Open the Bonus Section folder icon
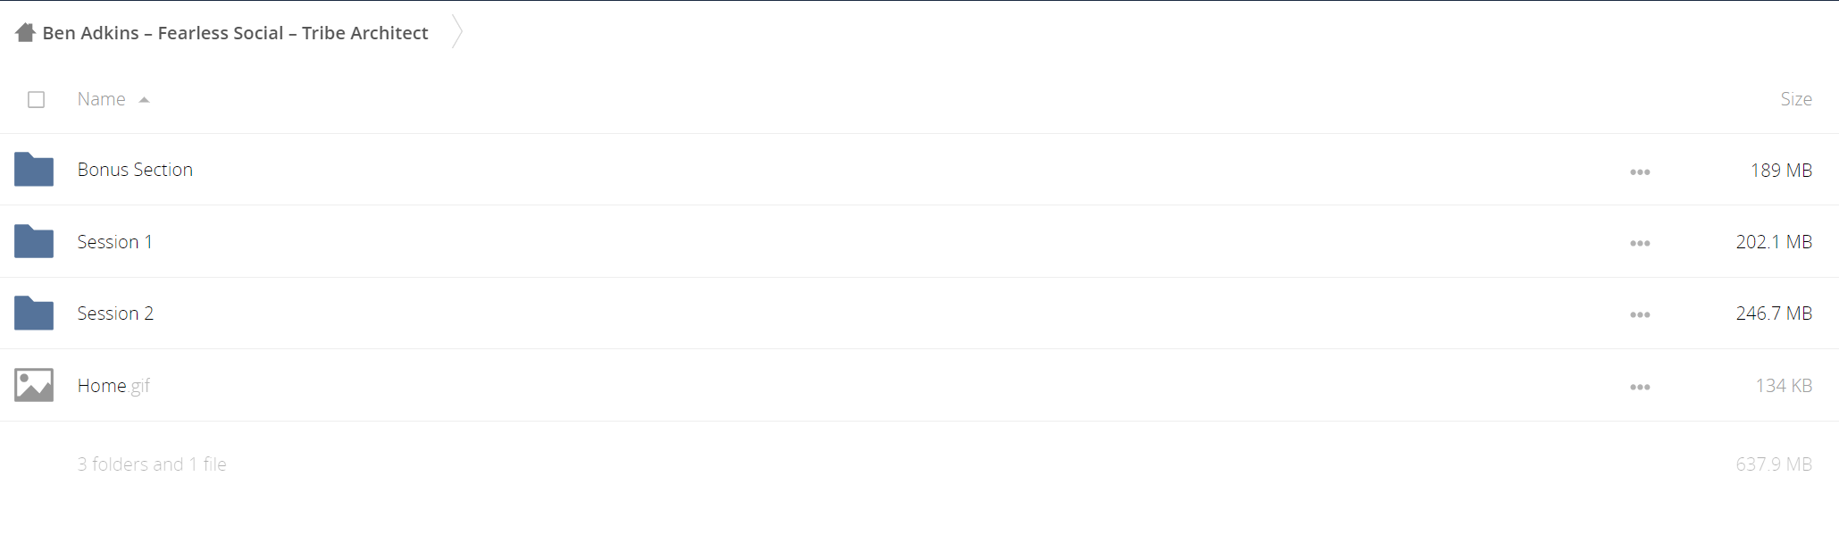This screenshot has width=1839, height=535. pyautogui.click(x=34, y=170)
